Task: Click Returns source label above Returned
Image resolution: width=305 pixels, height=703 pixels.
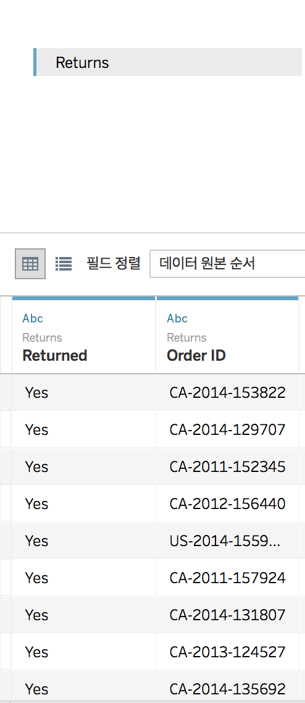Action: 42,338
